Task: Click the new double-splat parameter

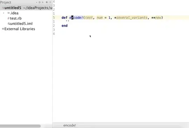Action: click(158, 18)
